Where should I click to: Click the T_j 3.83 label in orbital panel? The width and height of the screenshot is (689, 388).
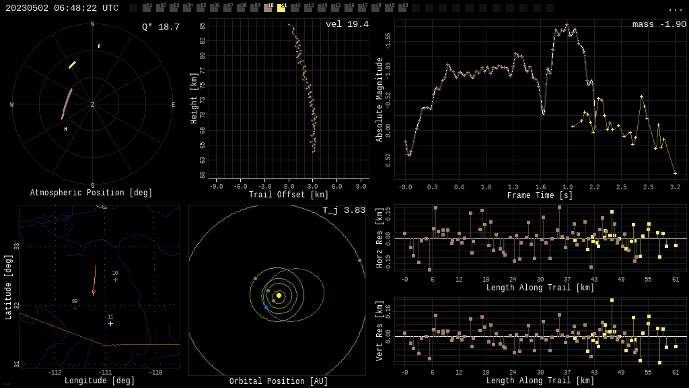[343, 210]
